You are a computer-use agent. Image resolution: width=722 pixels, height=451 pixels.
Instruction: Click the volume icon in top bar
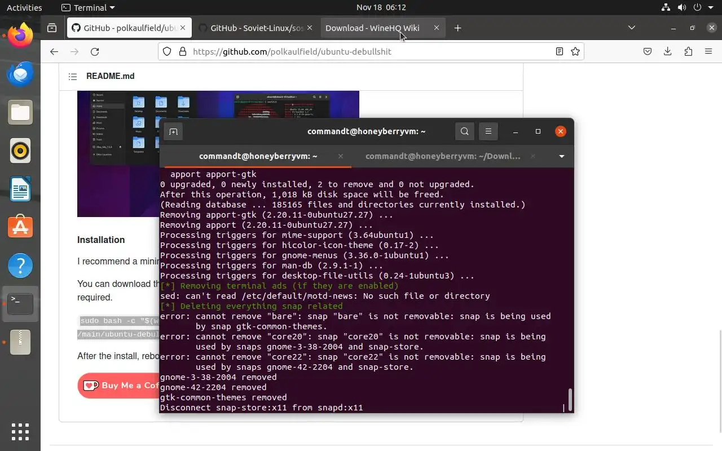click(x=681, y=7)
